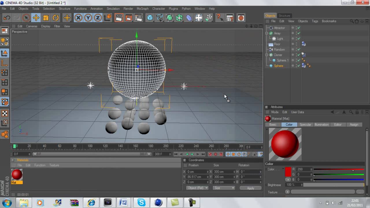The height and width of the screenshot is (208, 370).
Task: Select the Texture tool checkerboard icon
Action: point(5,113)
